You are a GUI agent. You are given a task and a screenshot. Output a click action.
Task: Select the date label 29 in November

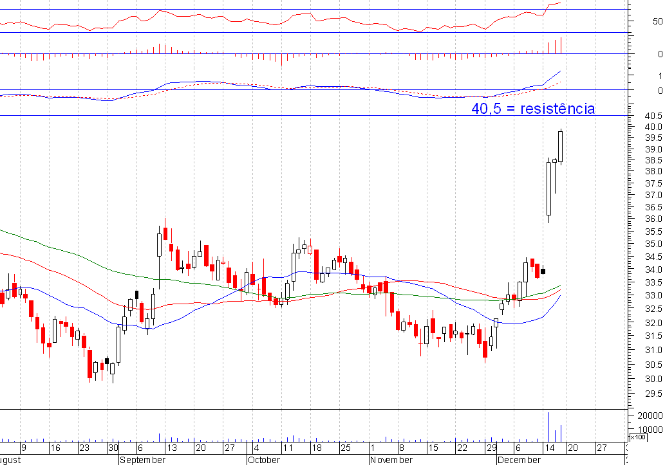click(491, 448)
